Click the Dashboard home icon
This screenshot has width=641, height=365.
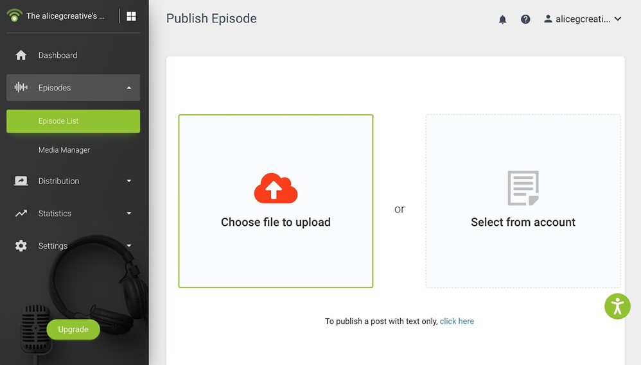(21, 55)
